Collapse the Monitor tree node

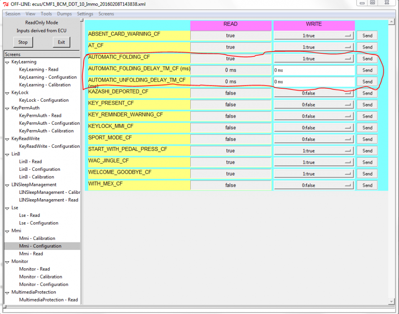pos(7,262)
